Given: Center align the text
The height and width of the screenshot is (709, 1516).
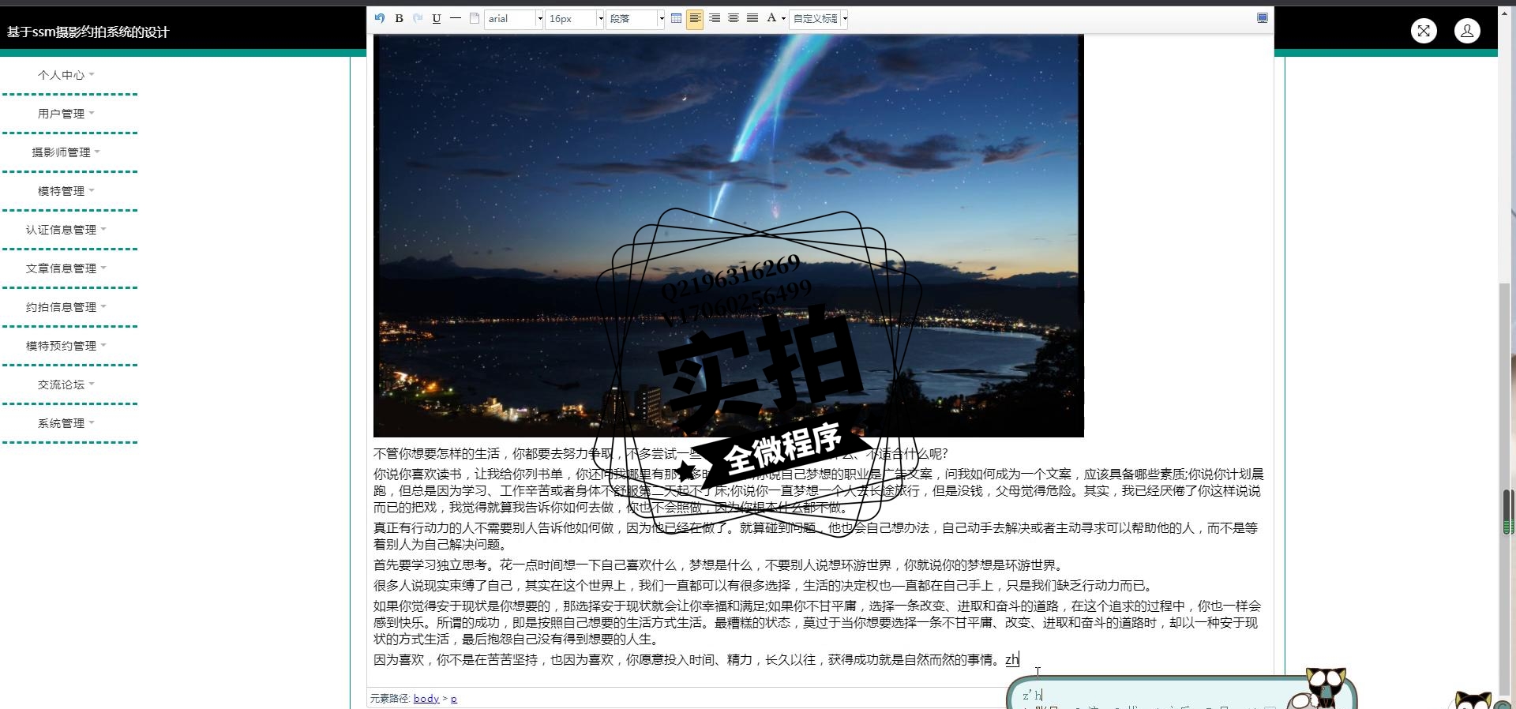Looking at the screenshot, I should [x=733, y=18].
